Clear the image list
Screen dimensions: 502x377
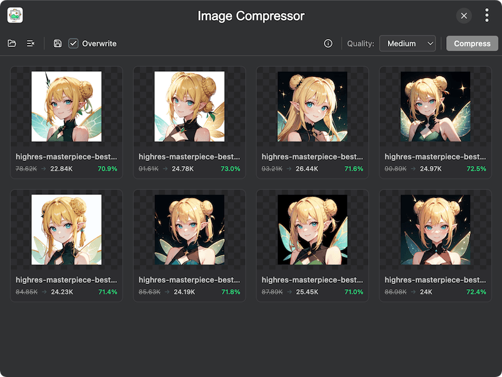tap(31, 43)
